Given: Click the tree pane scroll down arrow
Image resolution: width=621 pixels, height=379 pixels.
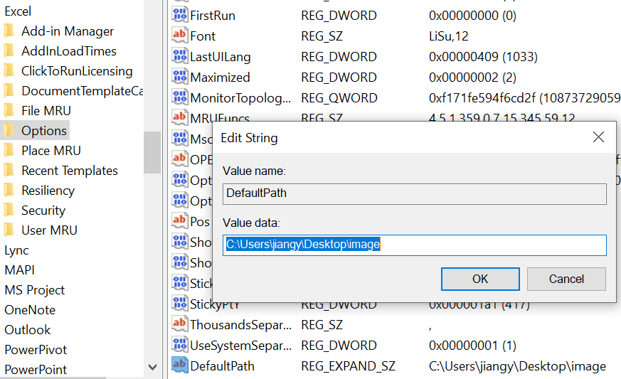Looking at the screenshot, I should tap(152, 367).
